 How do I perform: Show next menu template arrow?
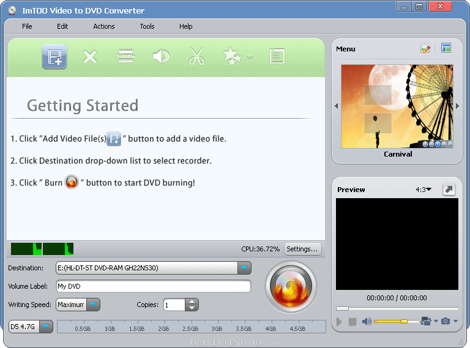[457, 106]
